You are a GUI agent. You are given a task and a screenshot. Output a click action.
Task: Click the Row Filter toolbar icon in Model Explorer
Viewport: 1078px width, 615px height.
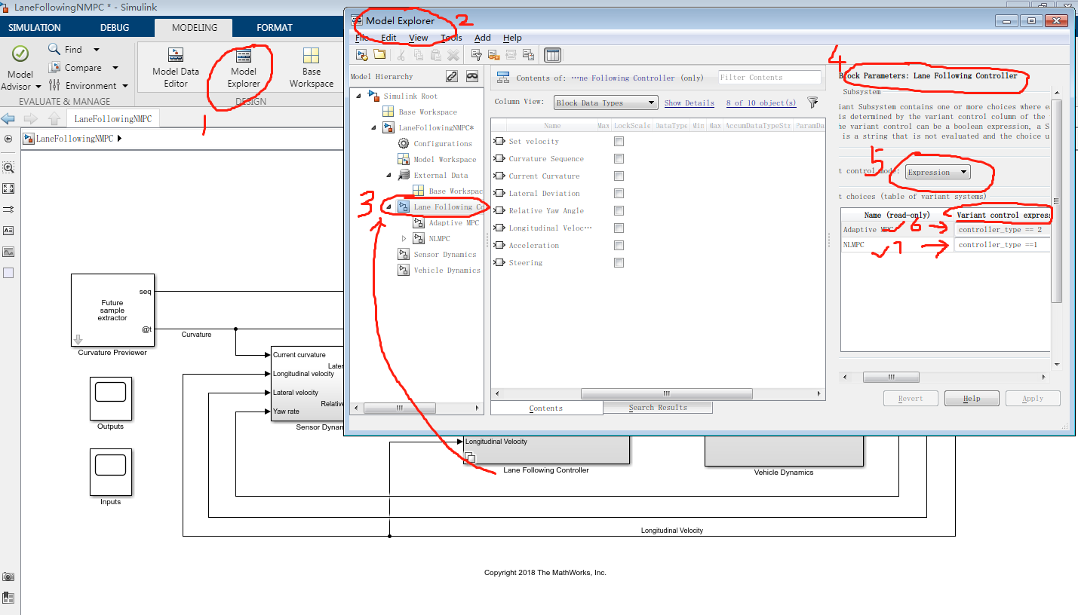pyautogui.click(x=476, y=54)
